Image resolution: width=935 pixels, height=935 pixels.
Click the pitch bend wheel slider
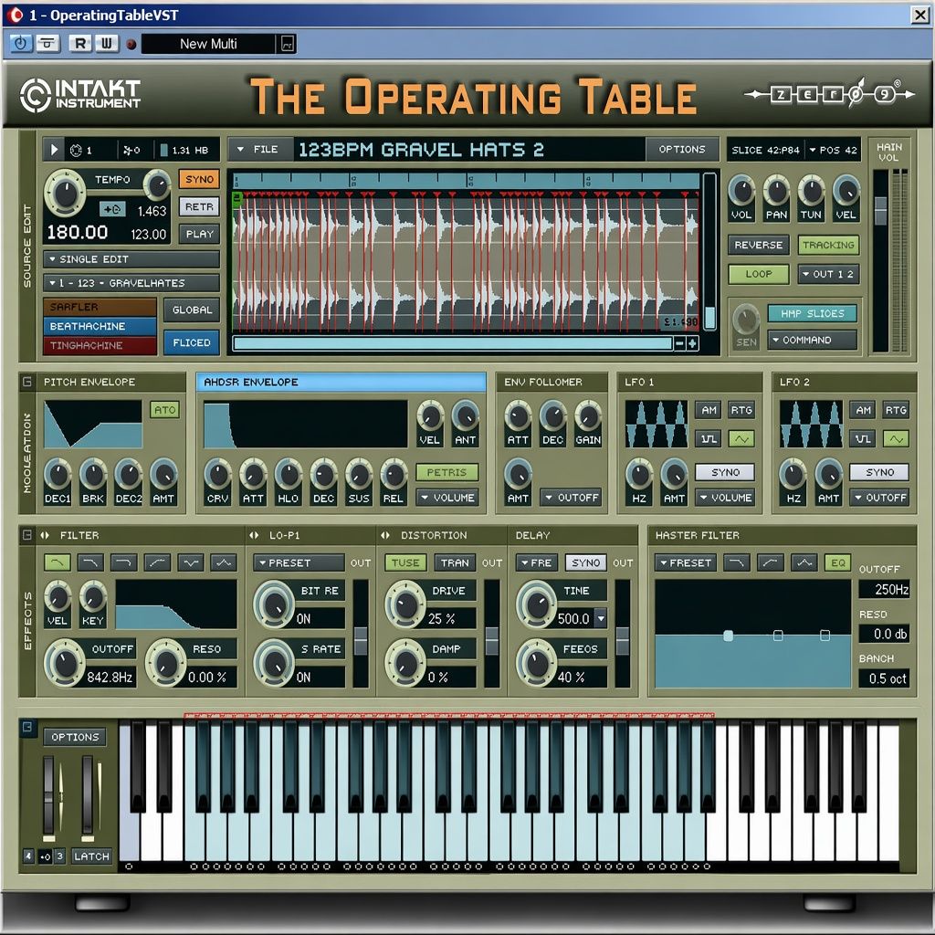pyautogui.click(x=49, y=796)
